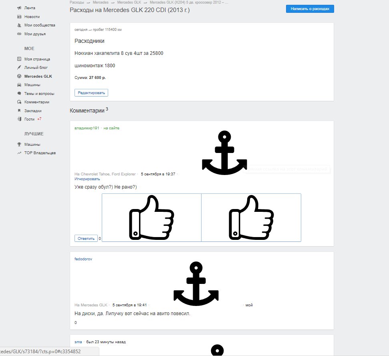The image size is (389, 356).
Task: Click the Игнорировать link
Action: (87, 179)
